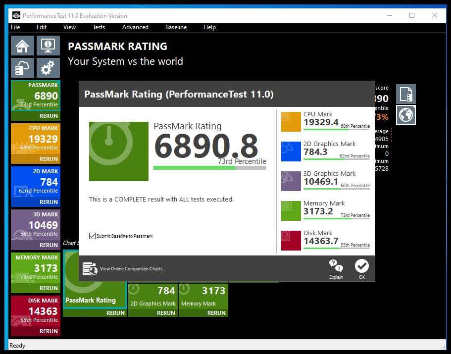The image size is (451, 354).
Task: Select the PASSMARK 6890 sidebar tile
Action: click(x=36, y=96)
